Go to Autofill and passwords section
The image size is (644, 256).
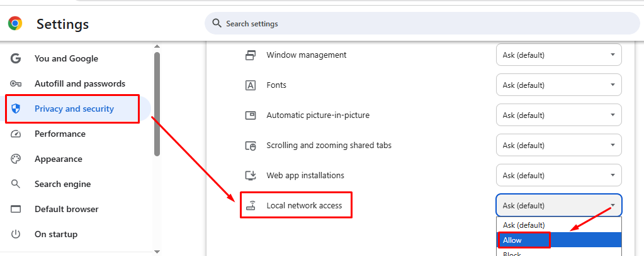coord(79,84)
